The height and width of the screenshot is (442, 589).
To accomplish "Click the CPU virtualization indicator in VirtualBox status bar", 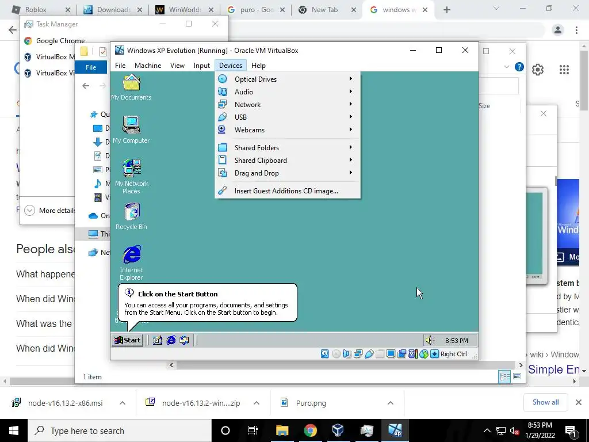I will (413, 354).
